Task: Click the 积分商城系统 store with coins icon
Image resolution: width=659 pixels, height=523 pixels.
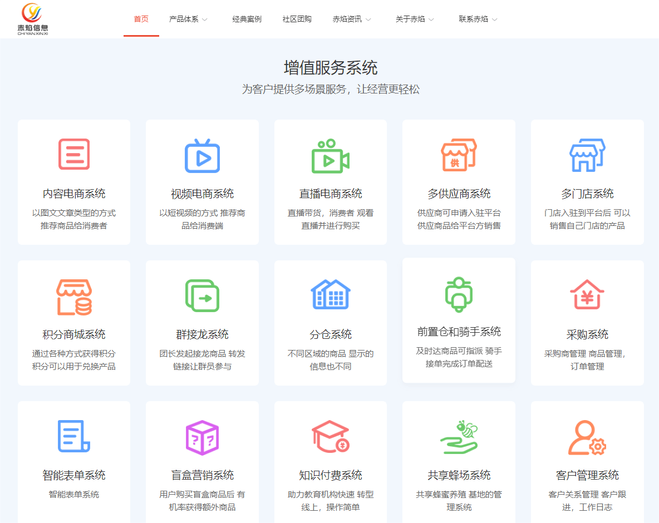Action: tap(74, 297)
